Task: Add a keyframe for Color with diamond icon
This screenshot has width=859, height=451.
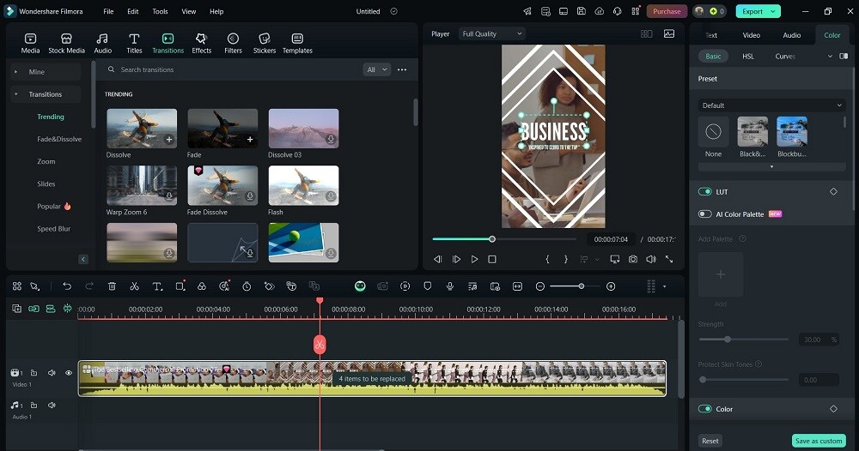Action: (833, 409)
